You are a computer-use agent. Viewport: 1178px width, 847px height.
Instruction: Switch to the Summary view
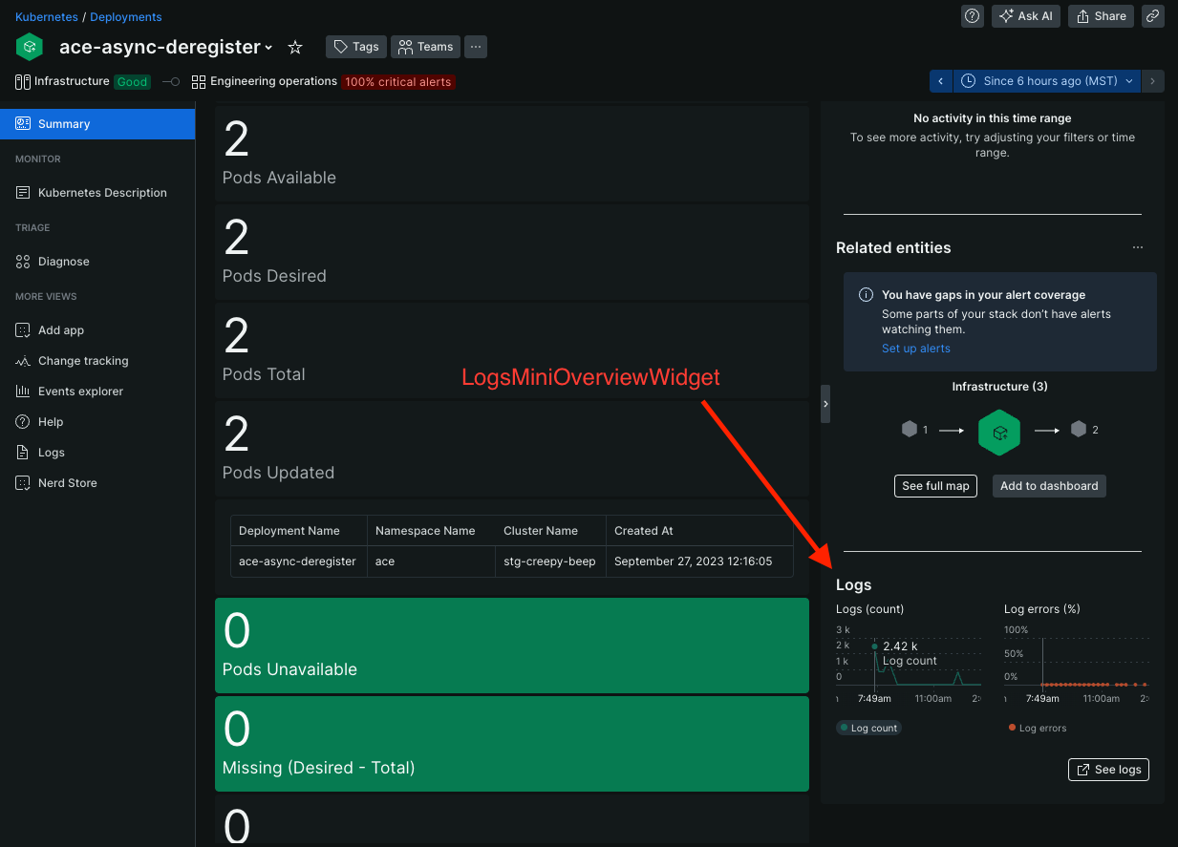pyautogui.click(x=66, y=123)
